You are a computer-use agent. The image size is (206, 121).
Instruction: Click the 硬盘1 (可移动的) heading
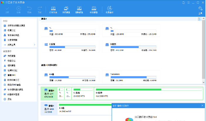click(x=49, y=65)
